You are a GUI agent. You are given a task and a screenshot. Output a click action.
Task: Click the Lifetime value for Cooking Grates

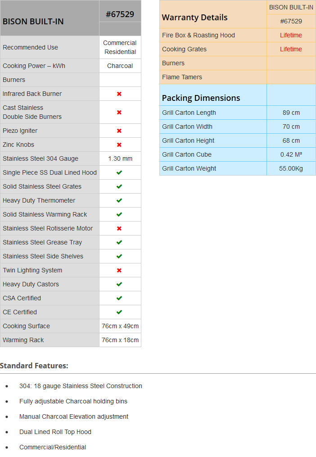point(291,49)
